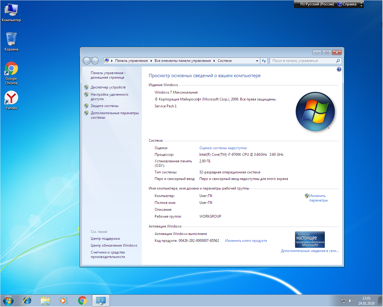This screenshot has width=383, height=307.
Task: Open the recent pages dropdown arrow
Action: (x=101, y=61)
